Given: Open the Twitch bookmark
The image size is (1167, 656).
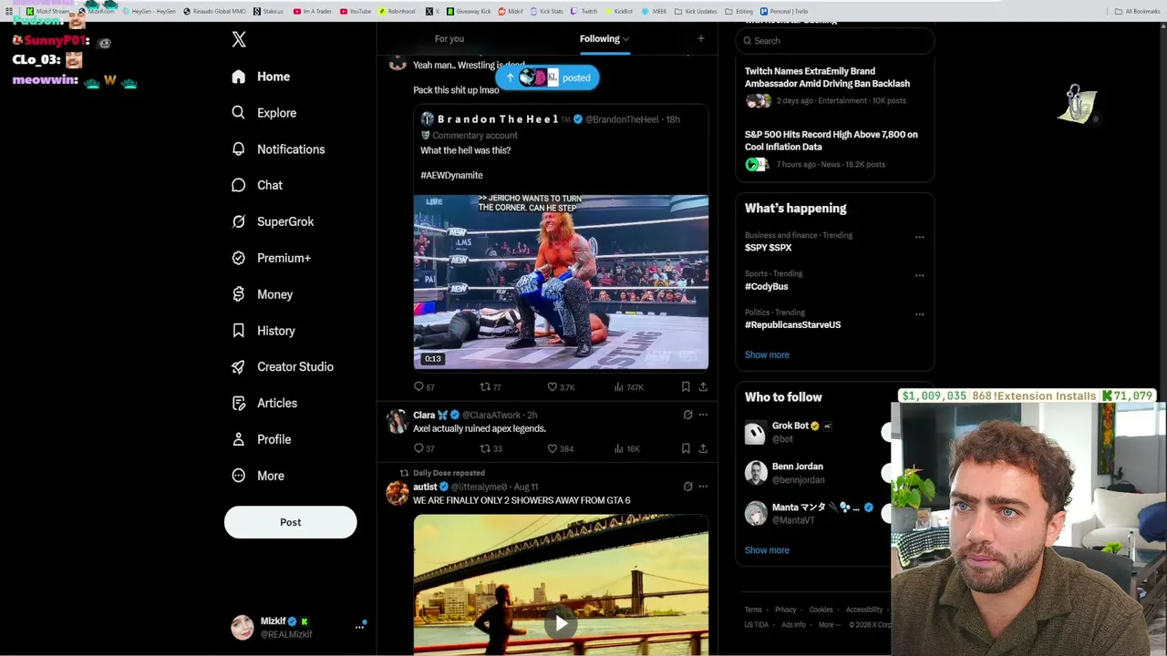Looking at the screenshot, I should [583, 11].
